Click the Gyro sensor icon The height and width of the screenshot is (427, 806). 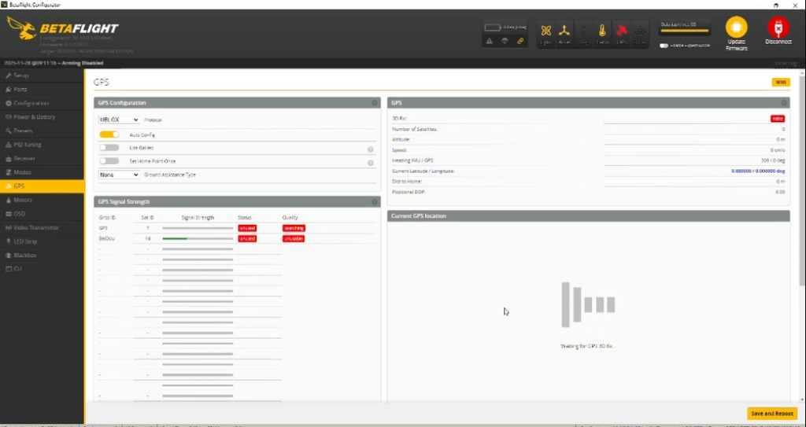click(546, 31)
